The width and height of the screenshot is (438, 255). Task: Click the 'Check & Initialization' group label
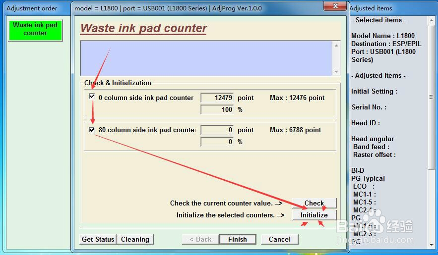pyautogui.click(x=118, y=83)
